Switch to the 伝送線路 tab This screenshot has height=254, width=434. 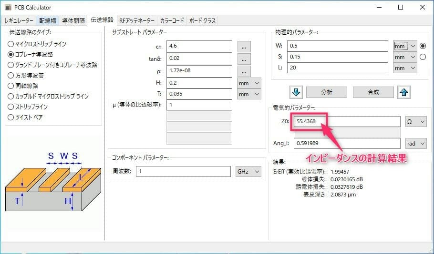point(102,20)
